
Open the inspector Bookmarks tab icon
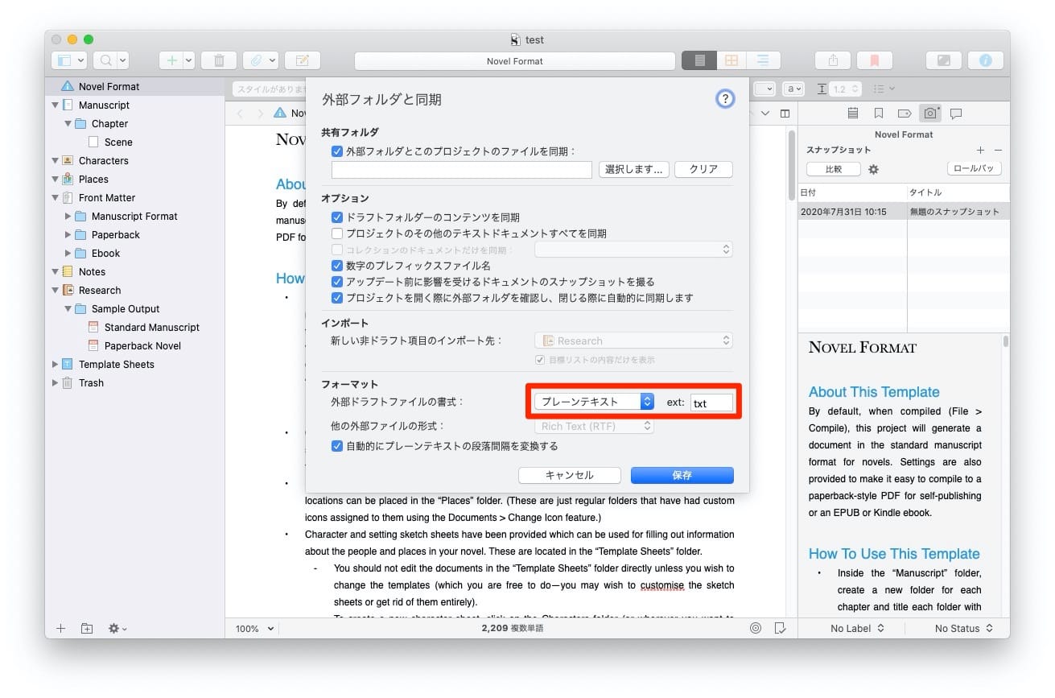[x=879, y=114]
